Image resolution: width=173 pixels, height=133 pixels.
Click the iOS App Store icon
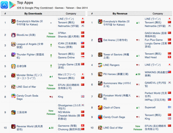coord(4,5)
